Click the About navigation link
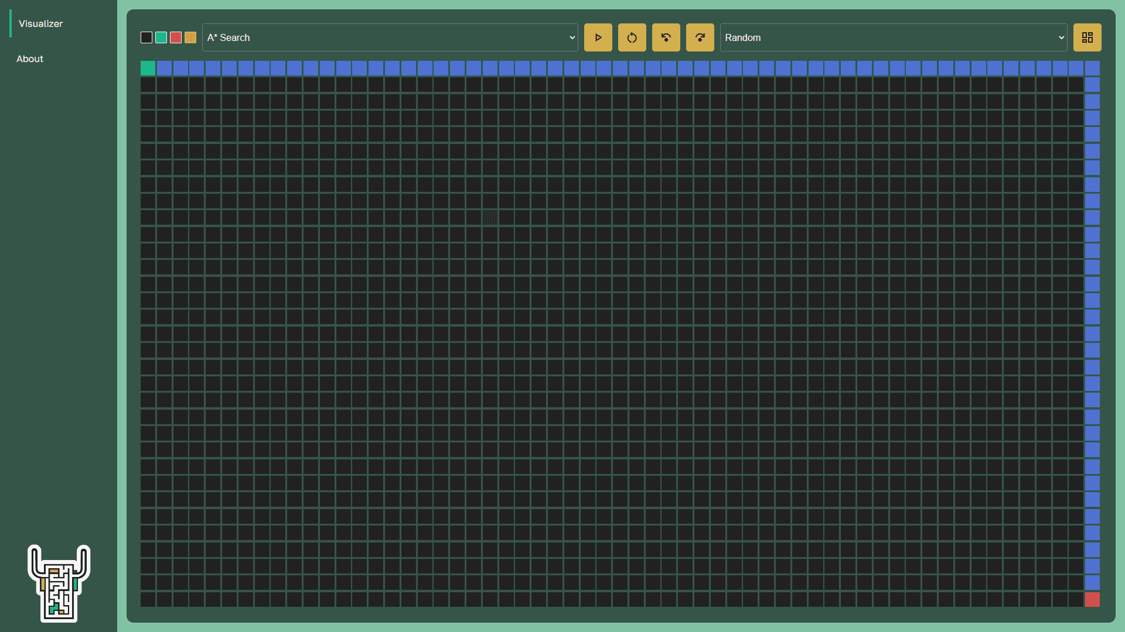 (30, 58)
